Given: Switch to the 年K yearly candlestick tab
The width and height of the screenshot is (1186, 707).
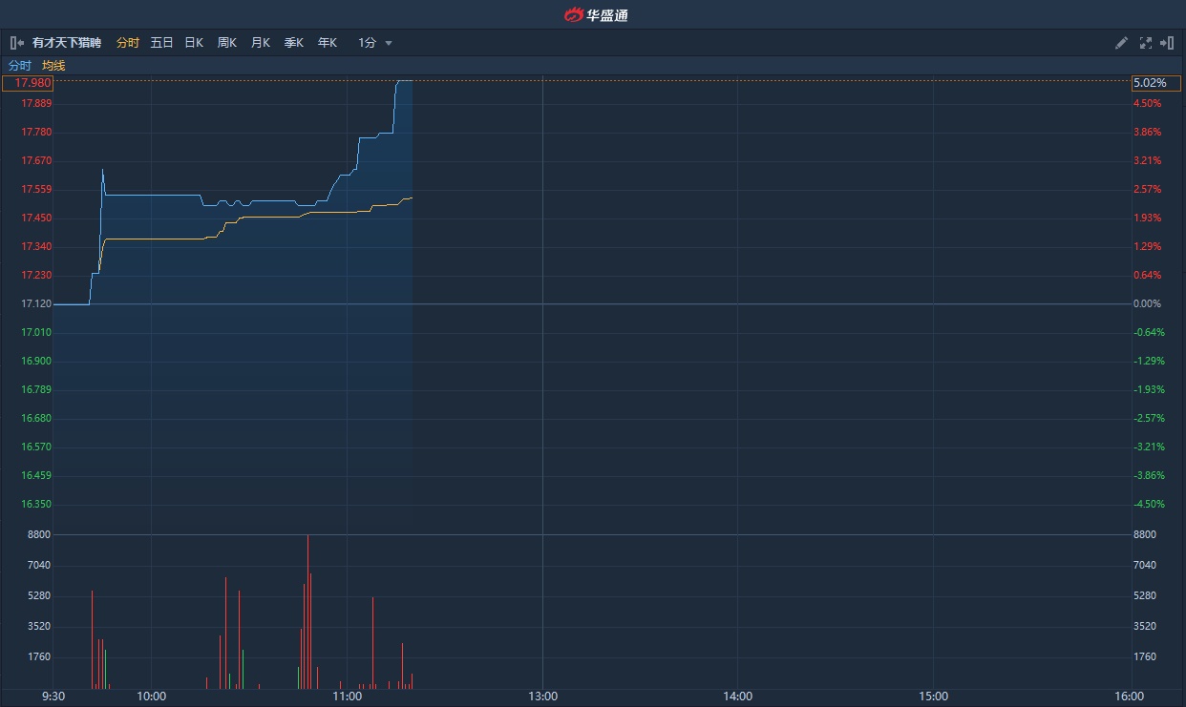Looking at the screenshot, I should [x=327, y=43].
